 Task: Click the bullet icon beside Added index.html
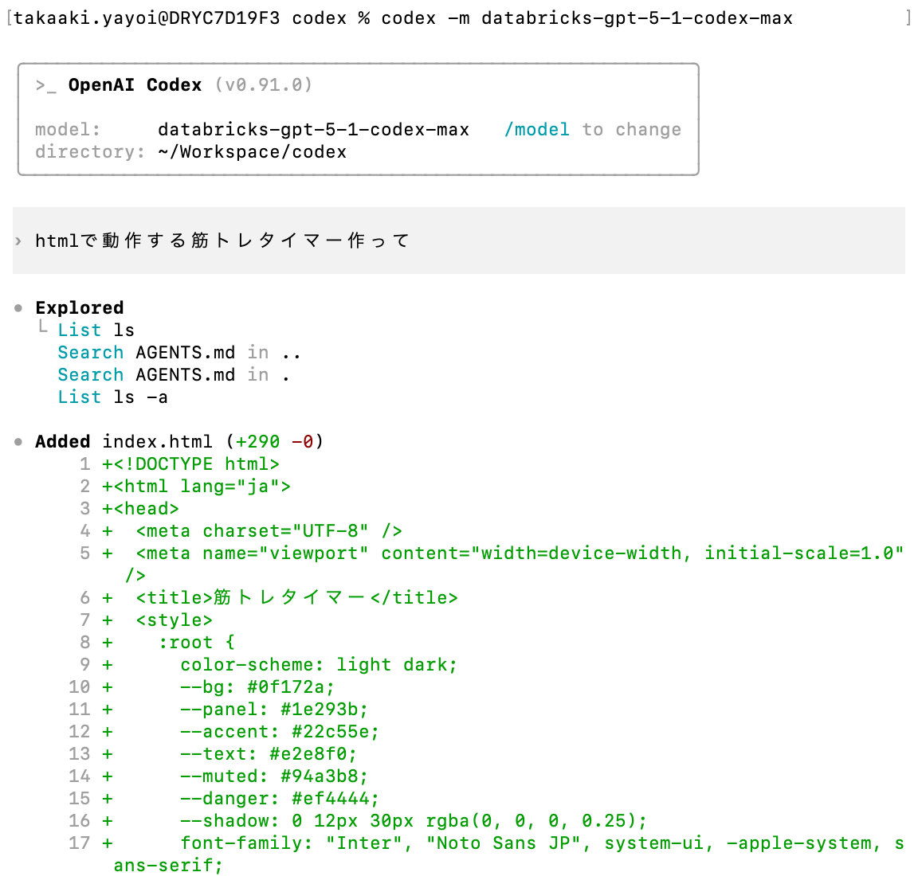18,442
